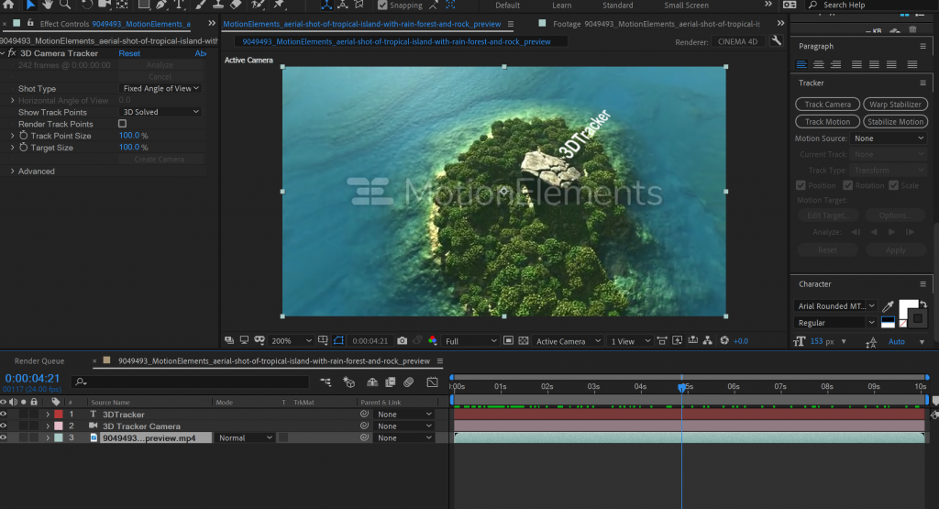Click the red label swatch of 3DTracker layer
The image size is (939, 509).
(x=59, y=415)
